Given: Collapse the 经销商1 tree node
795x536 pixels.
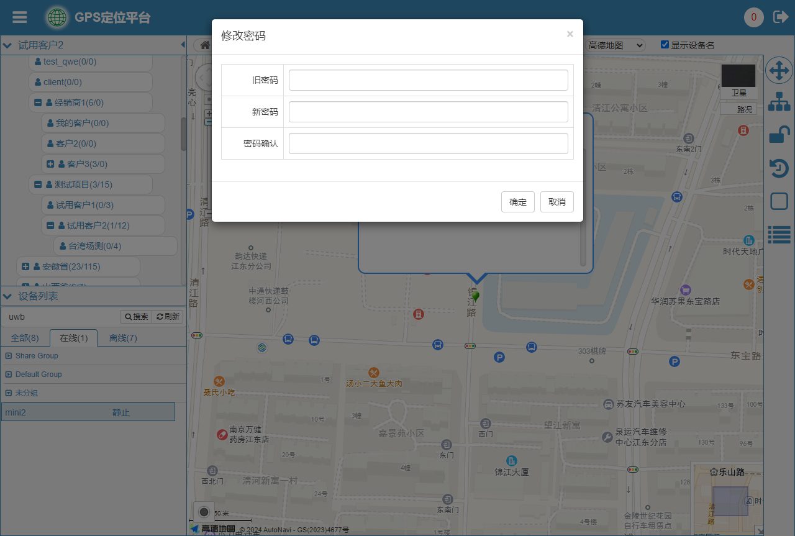Looking at the screenshot, I should click(38, 102).
